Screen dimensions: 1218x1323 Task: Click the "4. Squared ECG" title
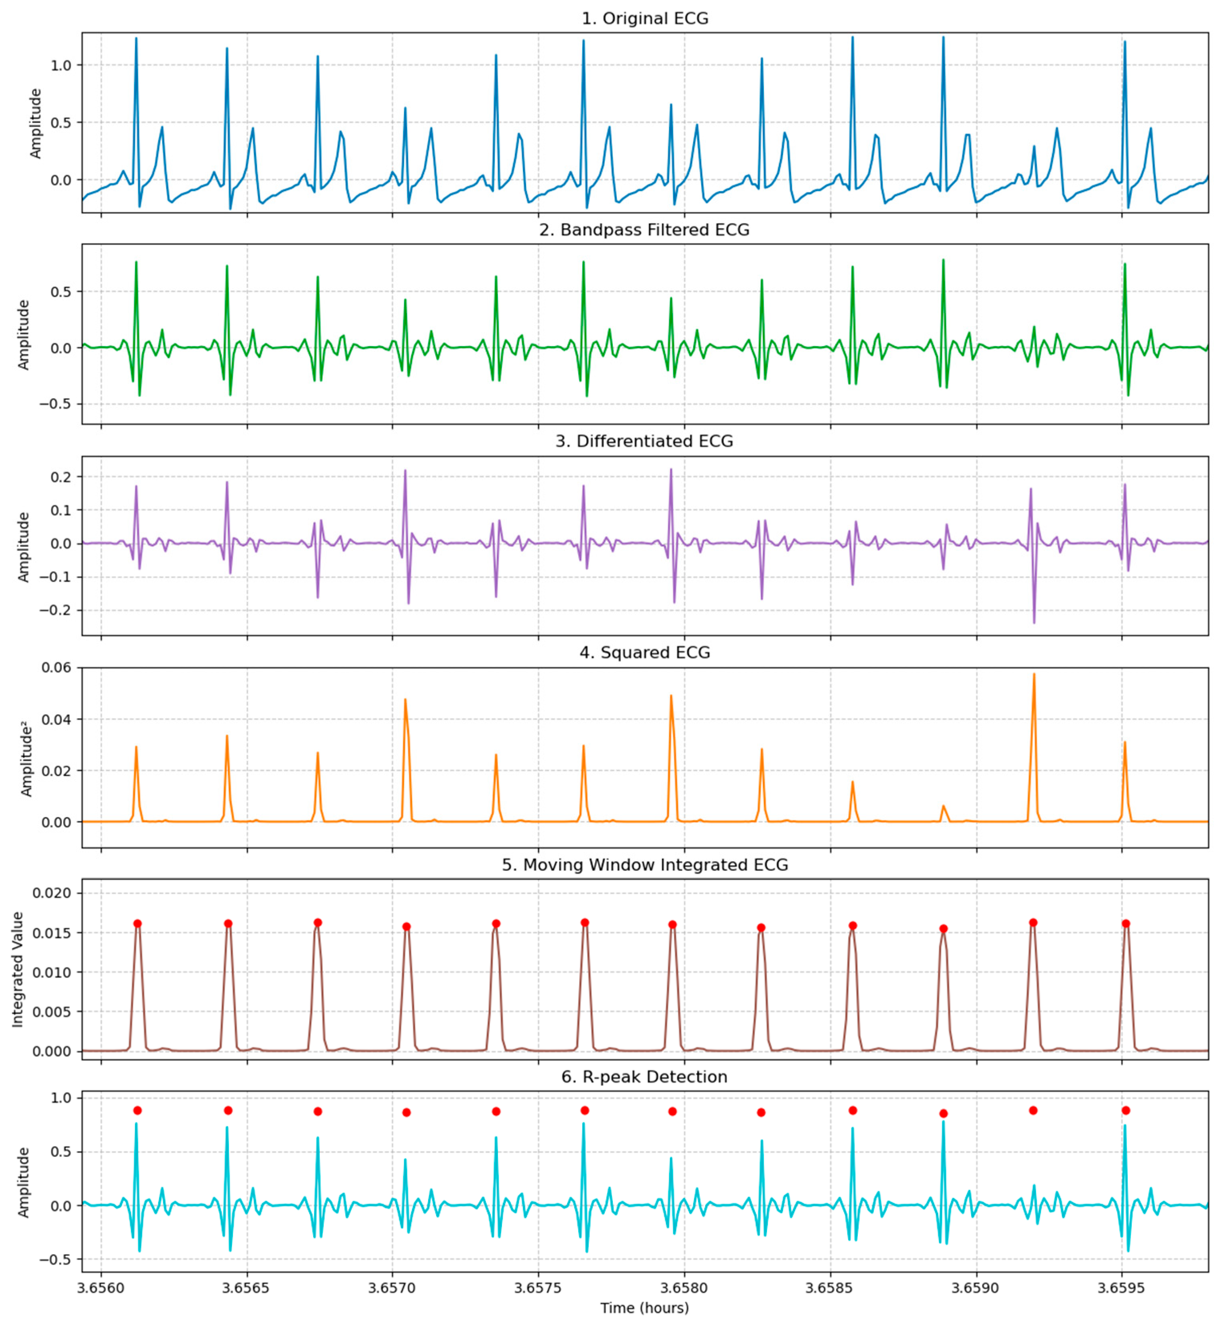pyautogui.click(x=645, y=653)
